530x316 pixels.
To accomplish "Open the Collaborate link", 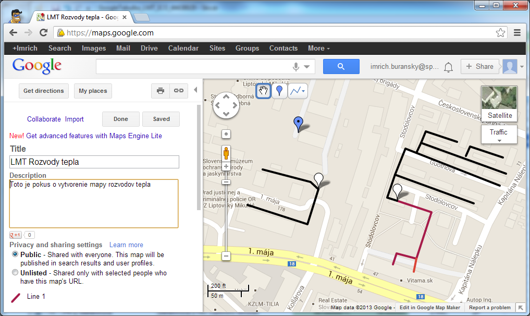I will tap(44, 119).
